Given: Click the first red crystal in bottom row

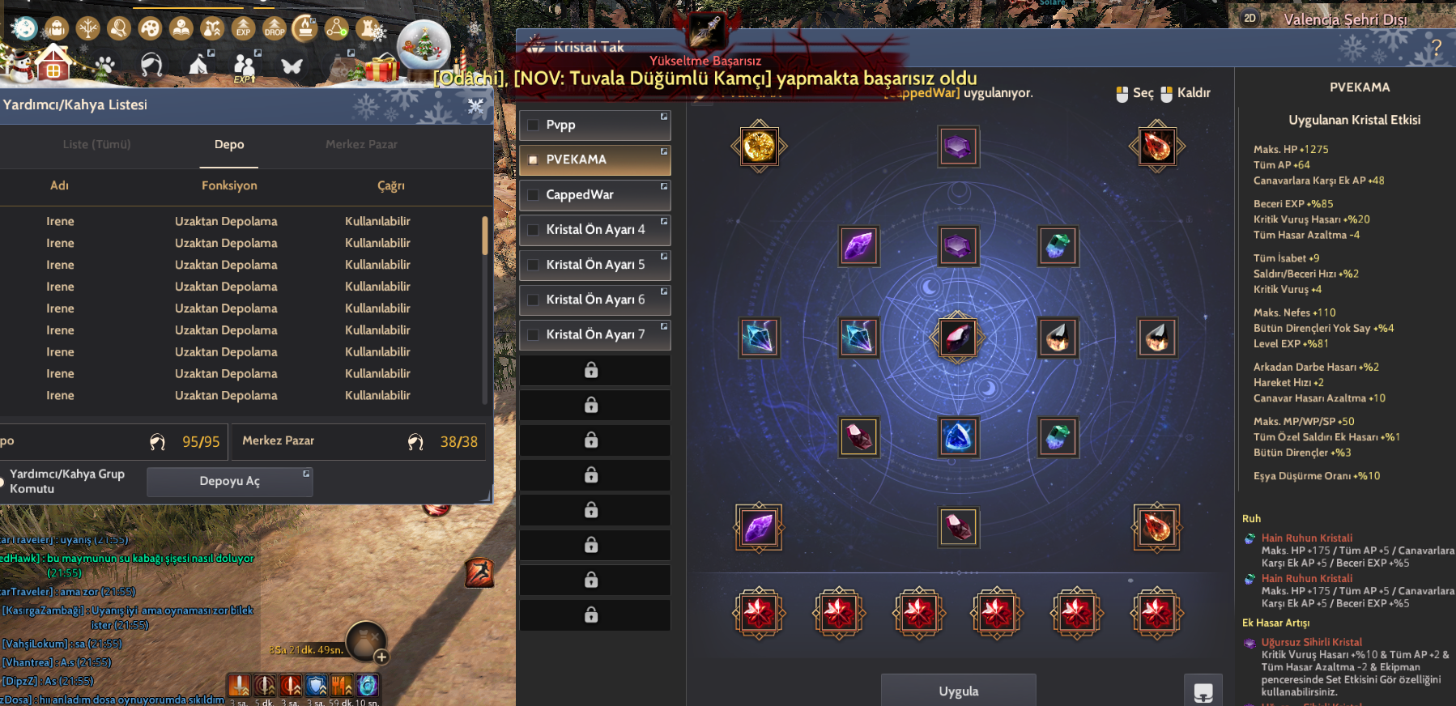Looking at the screenshot, I should pos(759,613).
